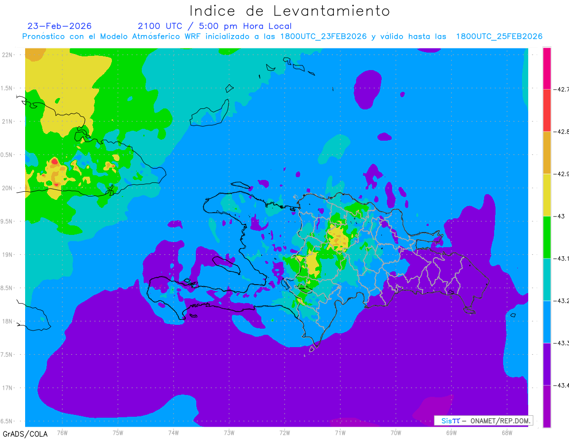Click the legend value '-43.1'
This screenshot has height=439, width=569.
561,258
